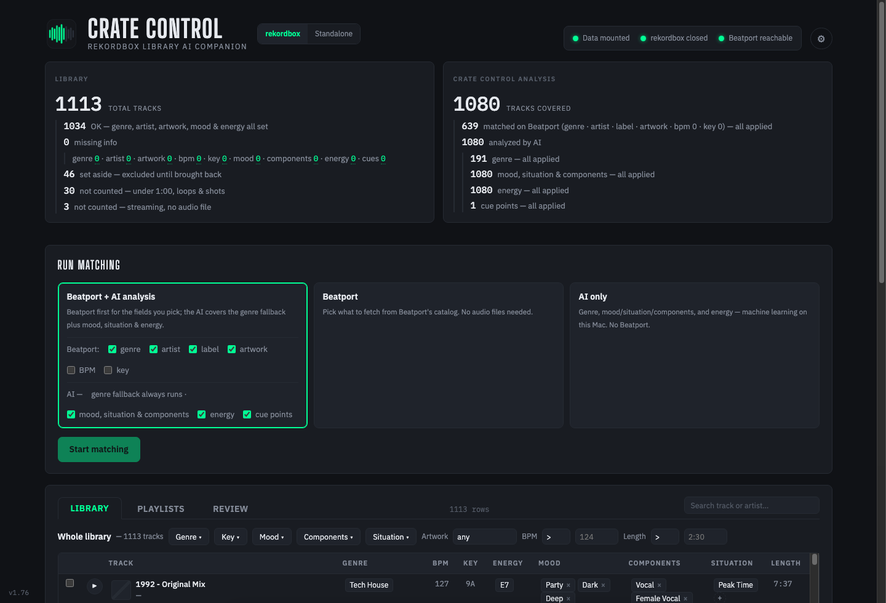The image size is (886, 603).
Task: Click the Crate Control waveform logo
Action: pyautogui.click(x=61, y=34)
